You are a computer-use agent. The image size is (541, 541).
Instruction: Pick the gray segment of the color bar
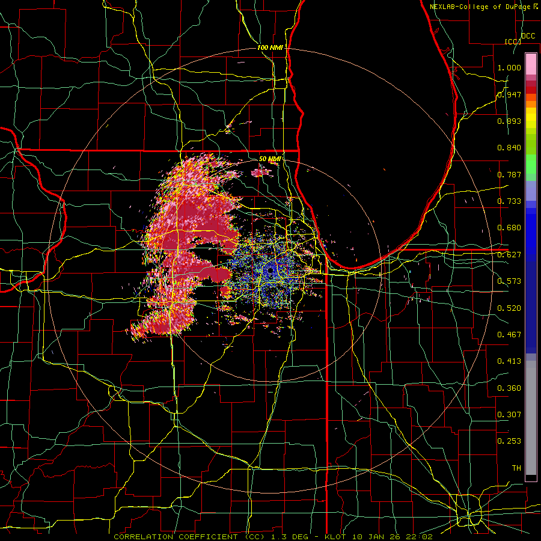click(x=531, y=418)
